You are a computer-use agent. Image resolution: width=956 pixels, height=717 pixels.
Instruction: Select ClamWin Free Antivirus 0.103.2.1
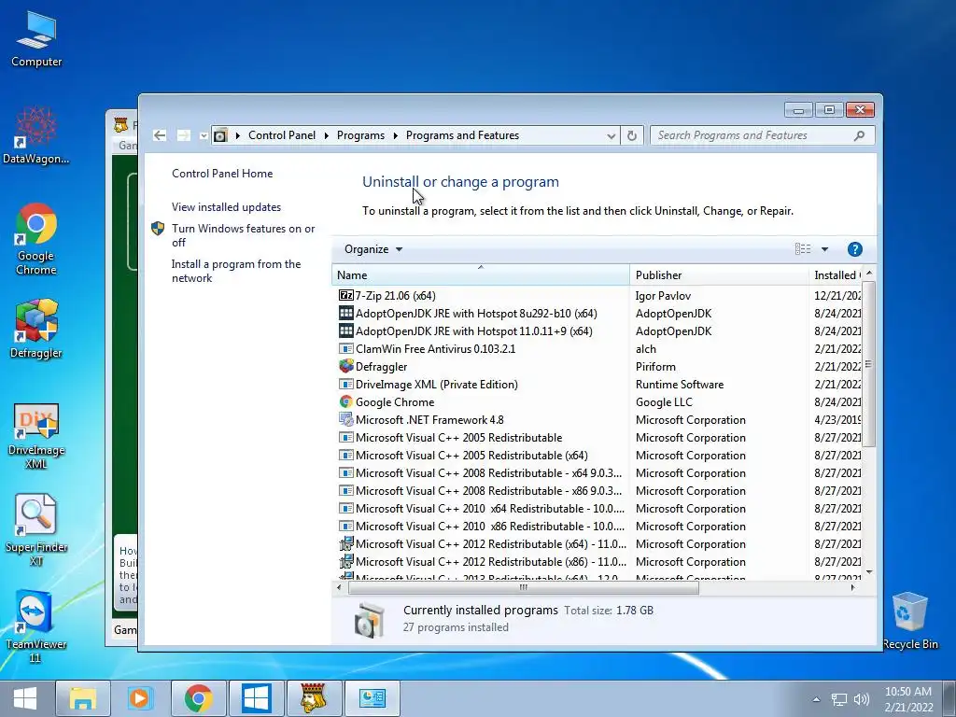click(599, 349)
